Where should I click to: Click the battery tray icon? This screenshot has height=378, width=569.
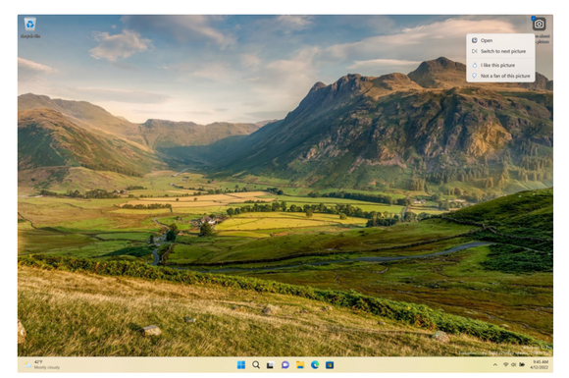522,364
